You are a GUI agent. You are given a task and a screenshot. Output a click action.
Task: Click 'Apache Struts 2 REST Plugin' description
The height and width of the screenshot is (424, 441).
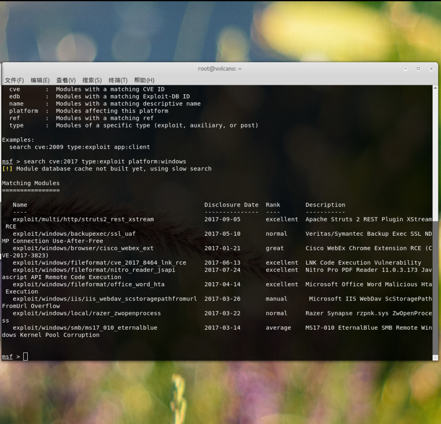pyautogui.click(x=354, y=219)
